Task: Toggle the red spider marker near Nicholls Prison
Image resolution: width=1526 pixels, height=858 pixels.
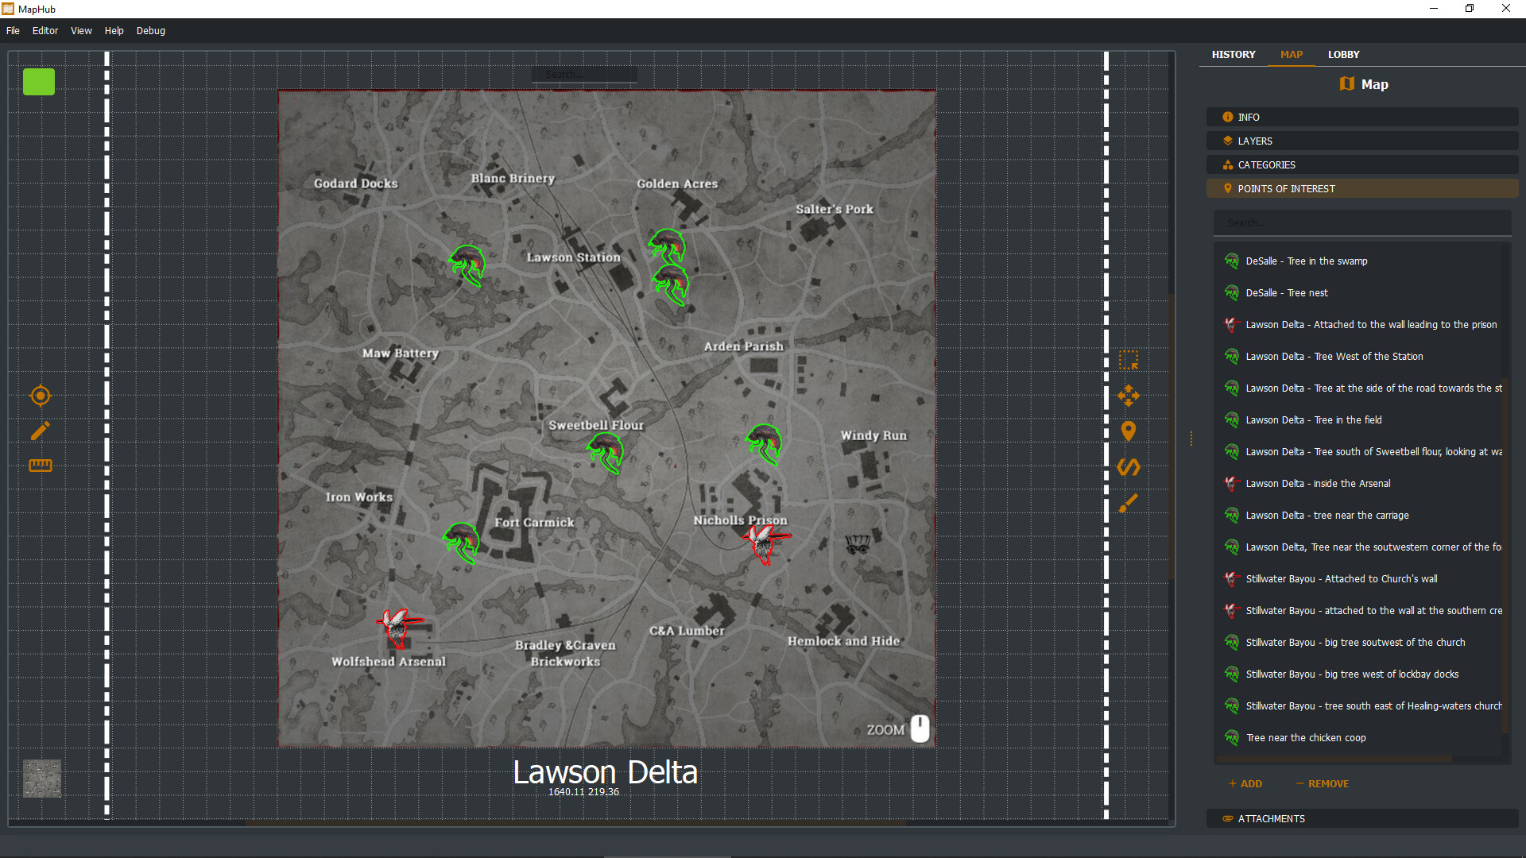Action: tap(765, 544)
